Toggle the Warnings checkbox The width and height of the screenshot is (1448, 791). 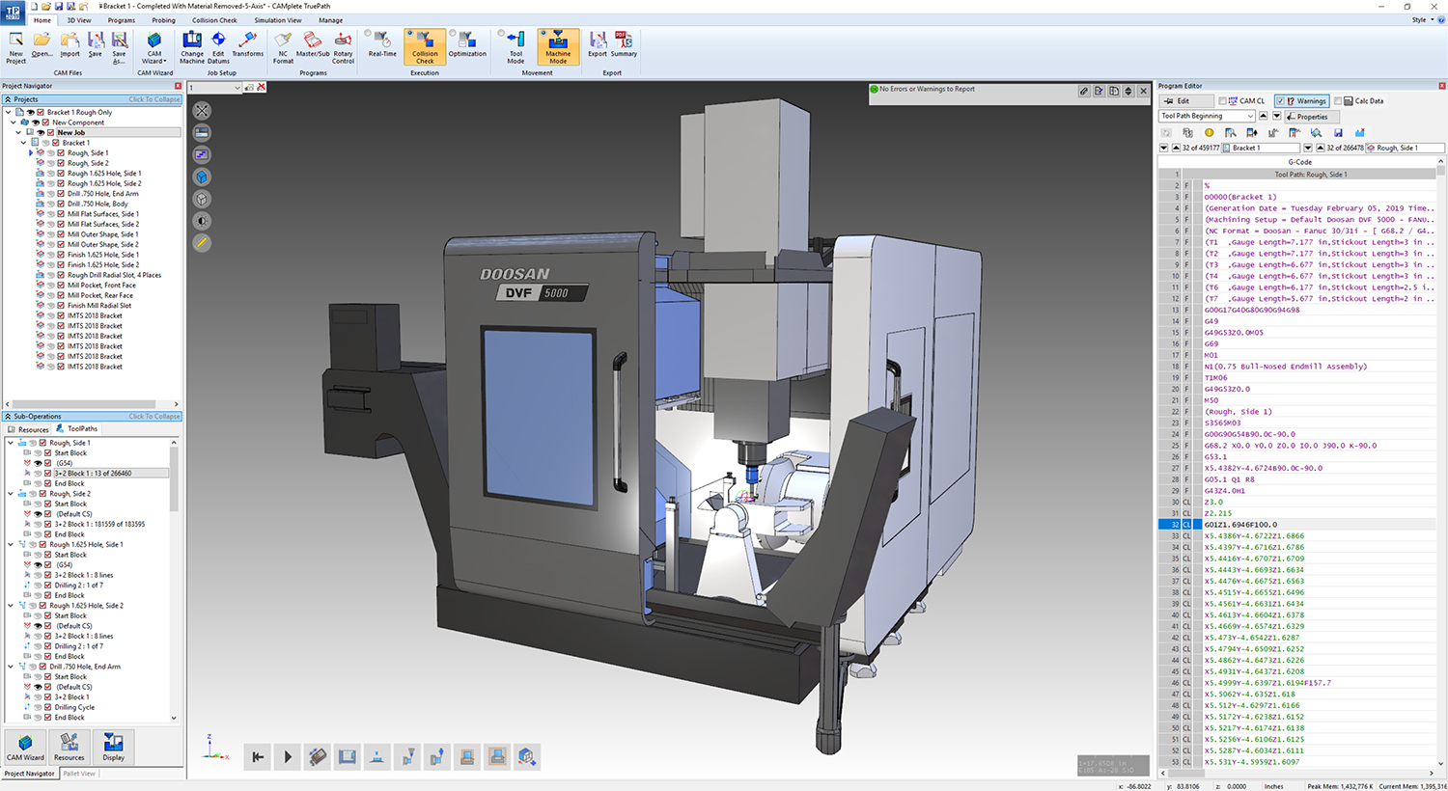(1280, 101)
